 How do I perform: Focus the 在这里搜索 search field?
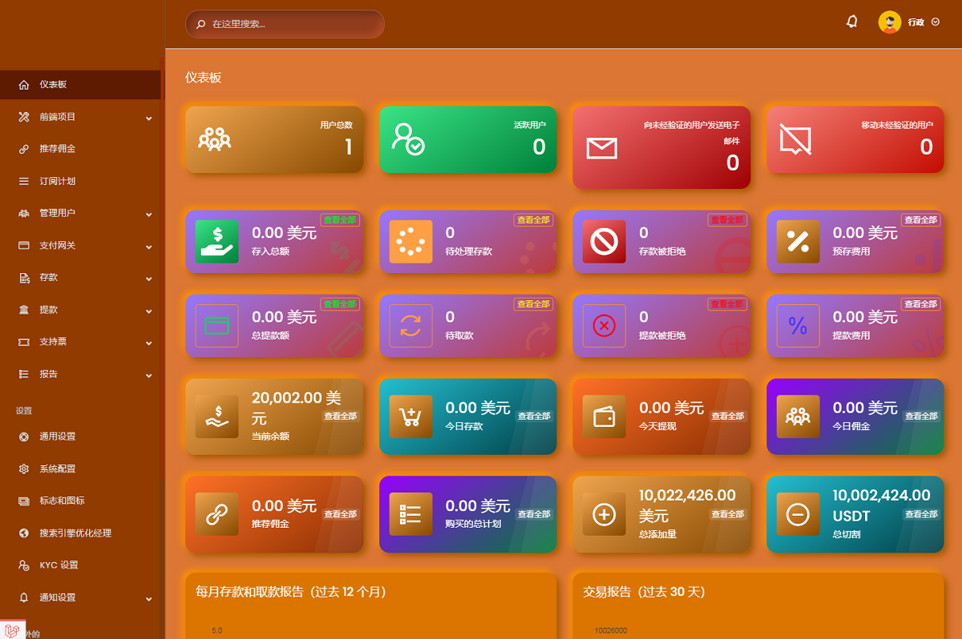285,24
